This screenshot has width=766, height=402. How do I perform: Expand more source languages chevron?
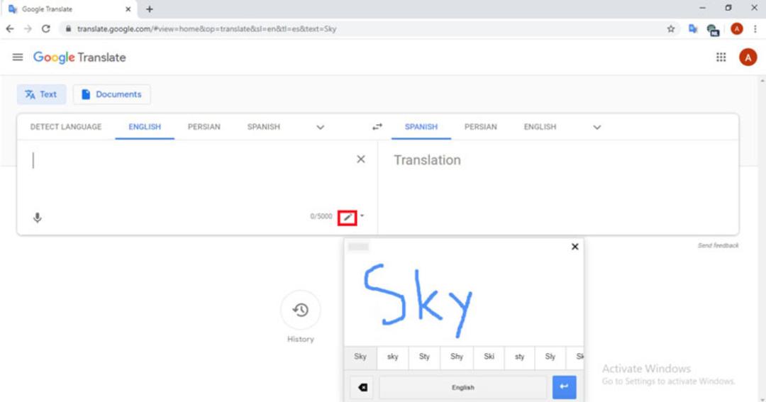[321, 128]
